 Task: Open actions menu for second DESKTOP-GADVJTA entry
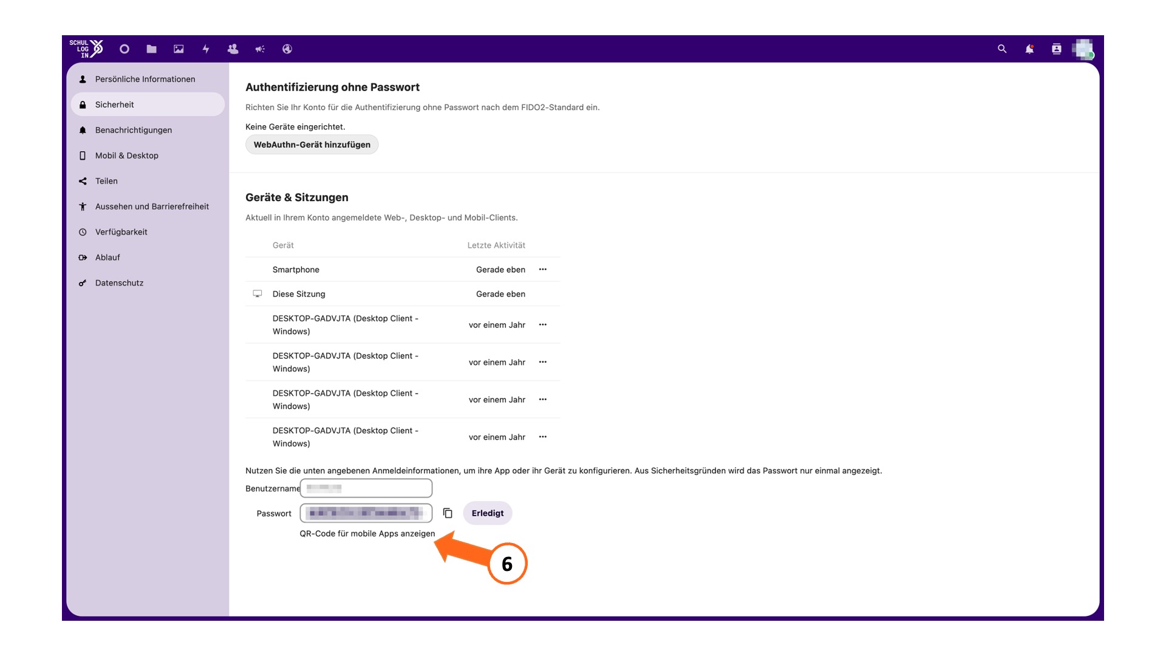tap(543, 362)
